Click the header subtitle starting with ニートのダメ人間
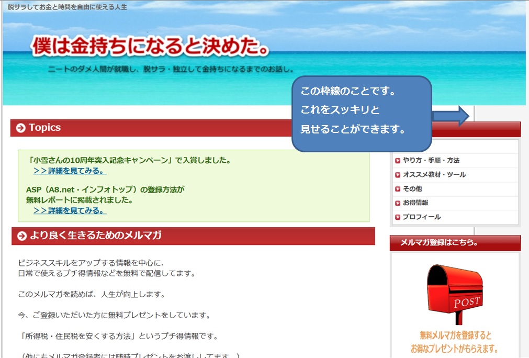 (171, 69)
